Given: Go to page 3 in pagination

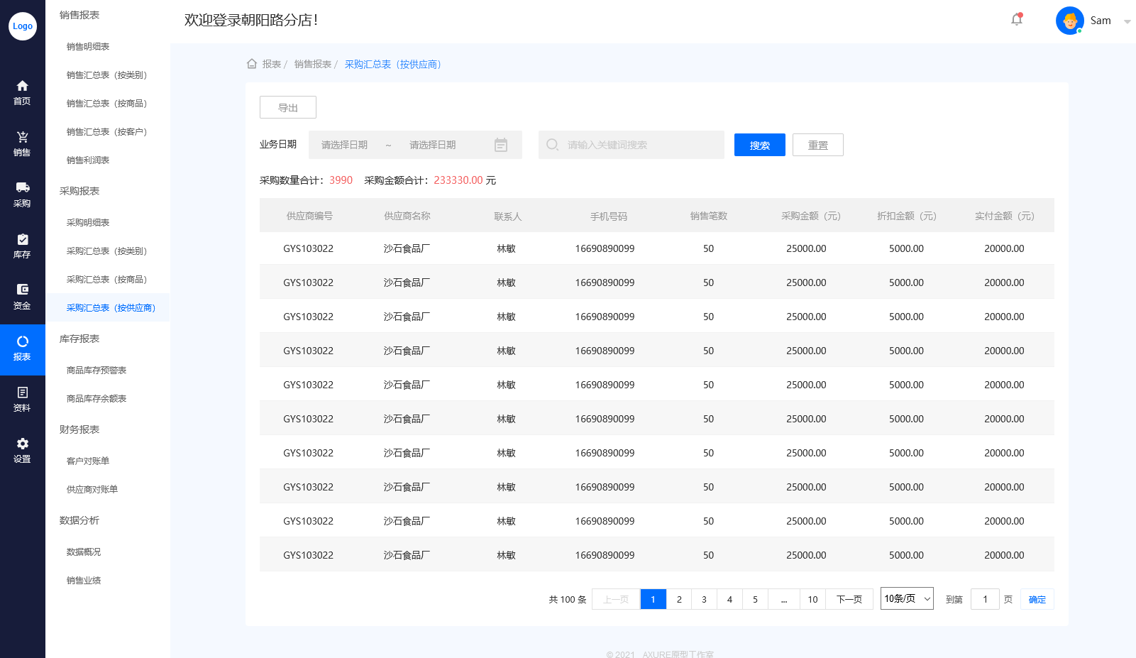Looking at the screenshot, I should point(704,599).
